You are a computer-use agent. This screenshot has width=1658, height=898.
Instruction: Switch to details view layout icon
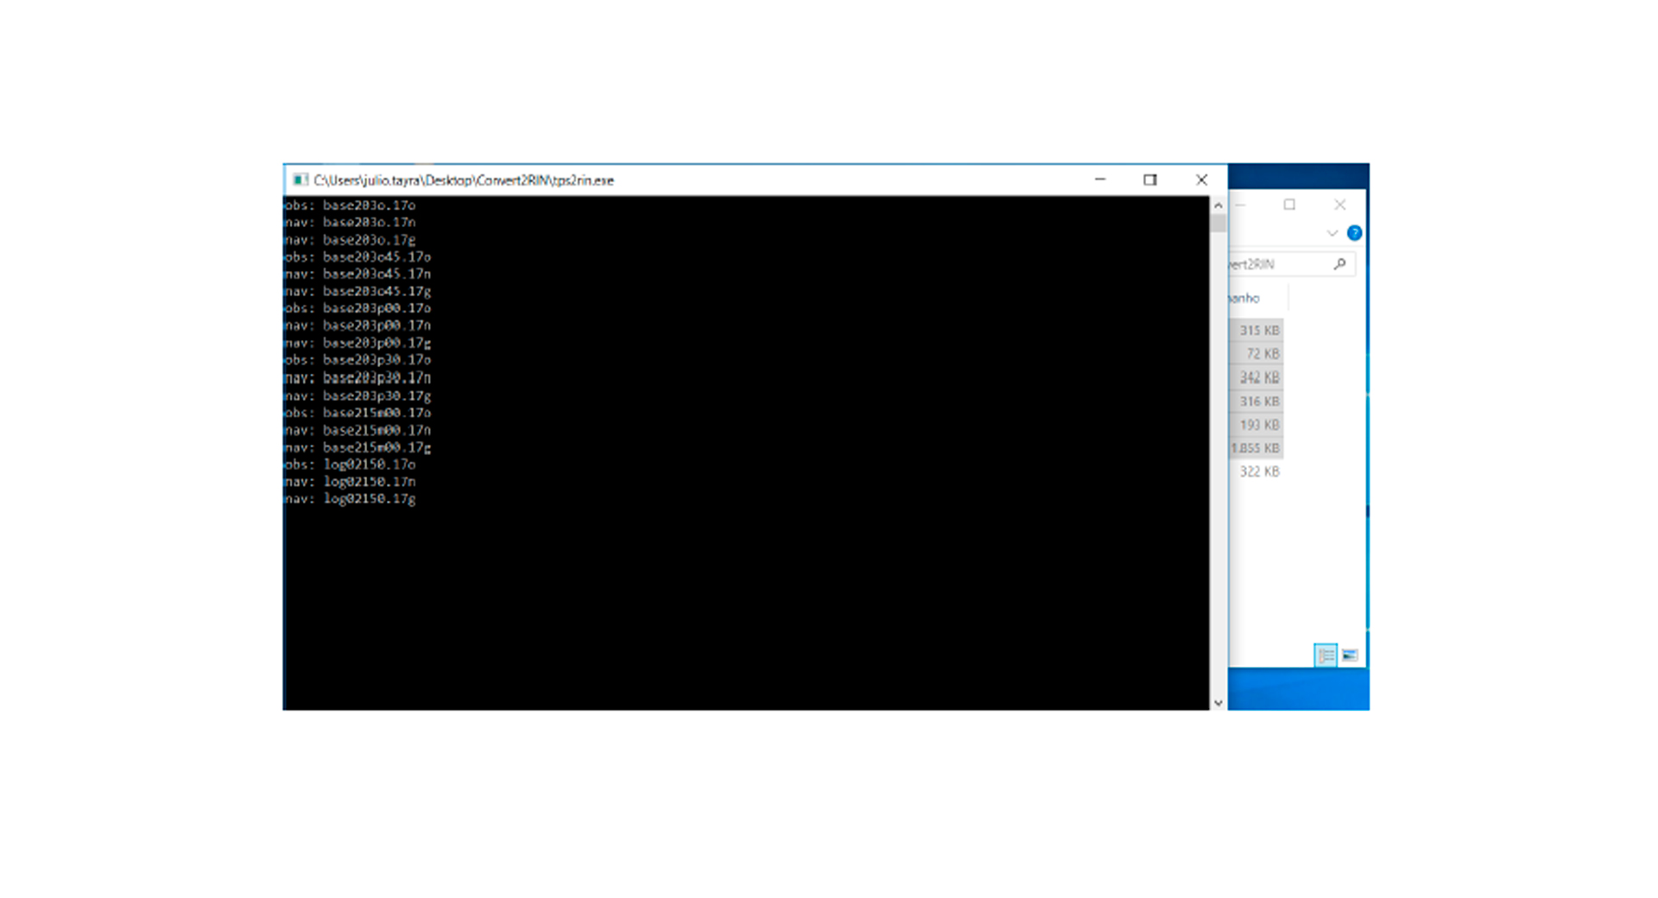coord(1326,655)
